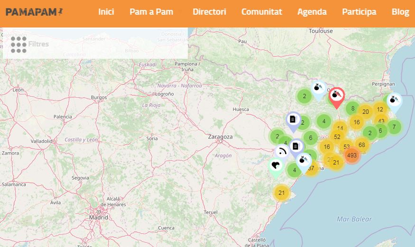415x247 pixels.
Task: Open the white feed-signal marker pin
Action: 282,152
